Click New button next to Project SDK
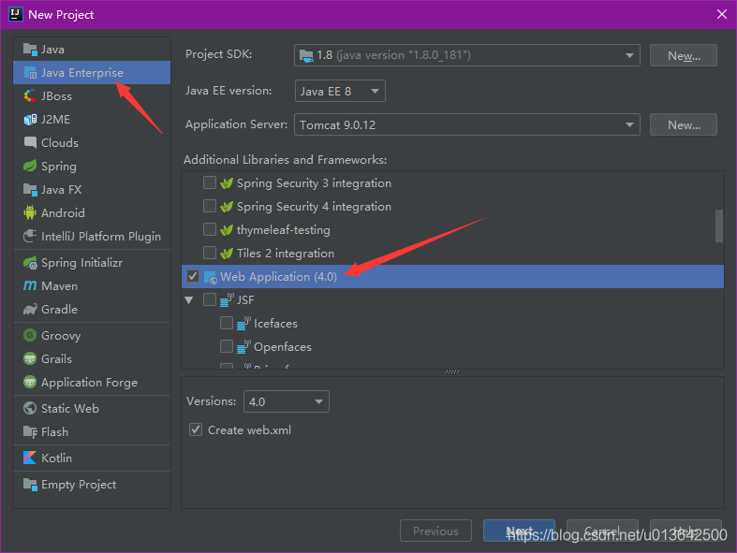Image resolution: width=737 pixels, height=553 pixels. click(x=684, y=55)
